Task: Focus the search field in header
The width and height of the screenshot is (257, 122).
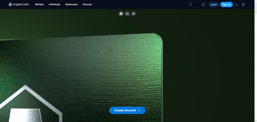Action: 197,5
